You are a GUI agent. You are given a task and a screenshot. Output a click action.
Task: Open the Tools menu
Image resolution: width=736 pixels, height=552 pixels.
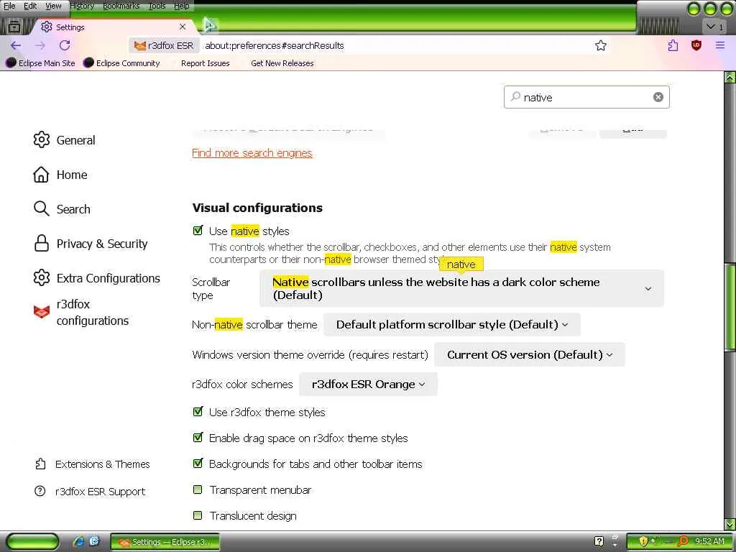coord(157,6)
